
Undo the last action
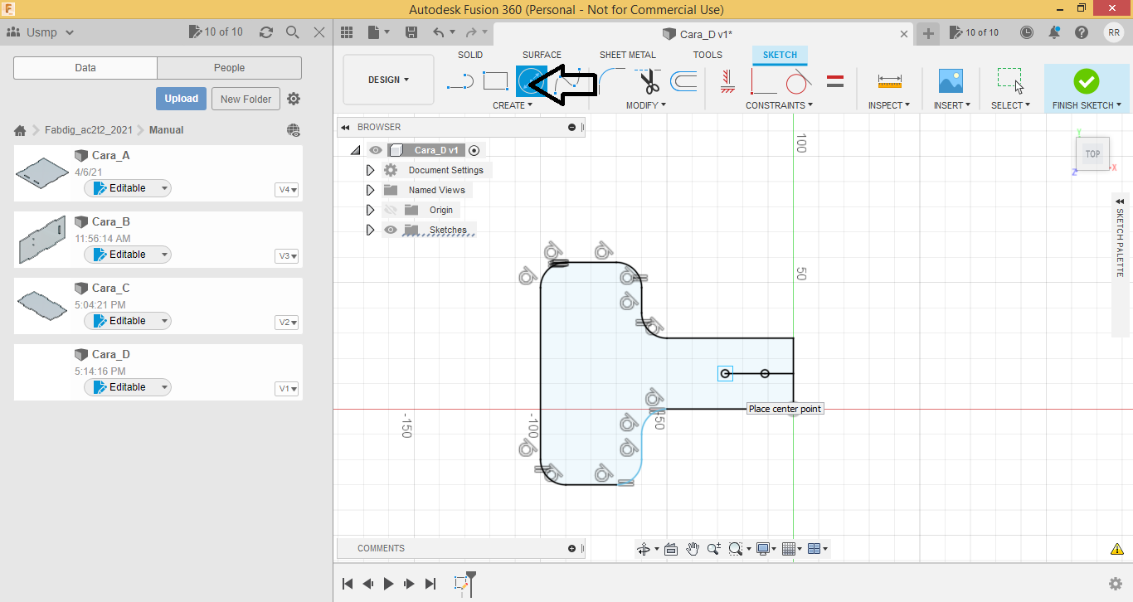pos(439,32)
